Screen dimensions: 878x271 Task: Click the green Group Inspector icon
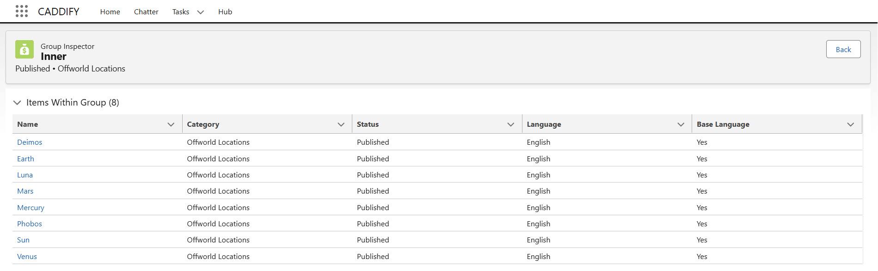(x=25, y=49)
